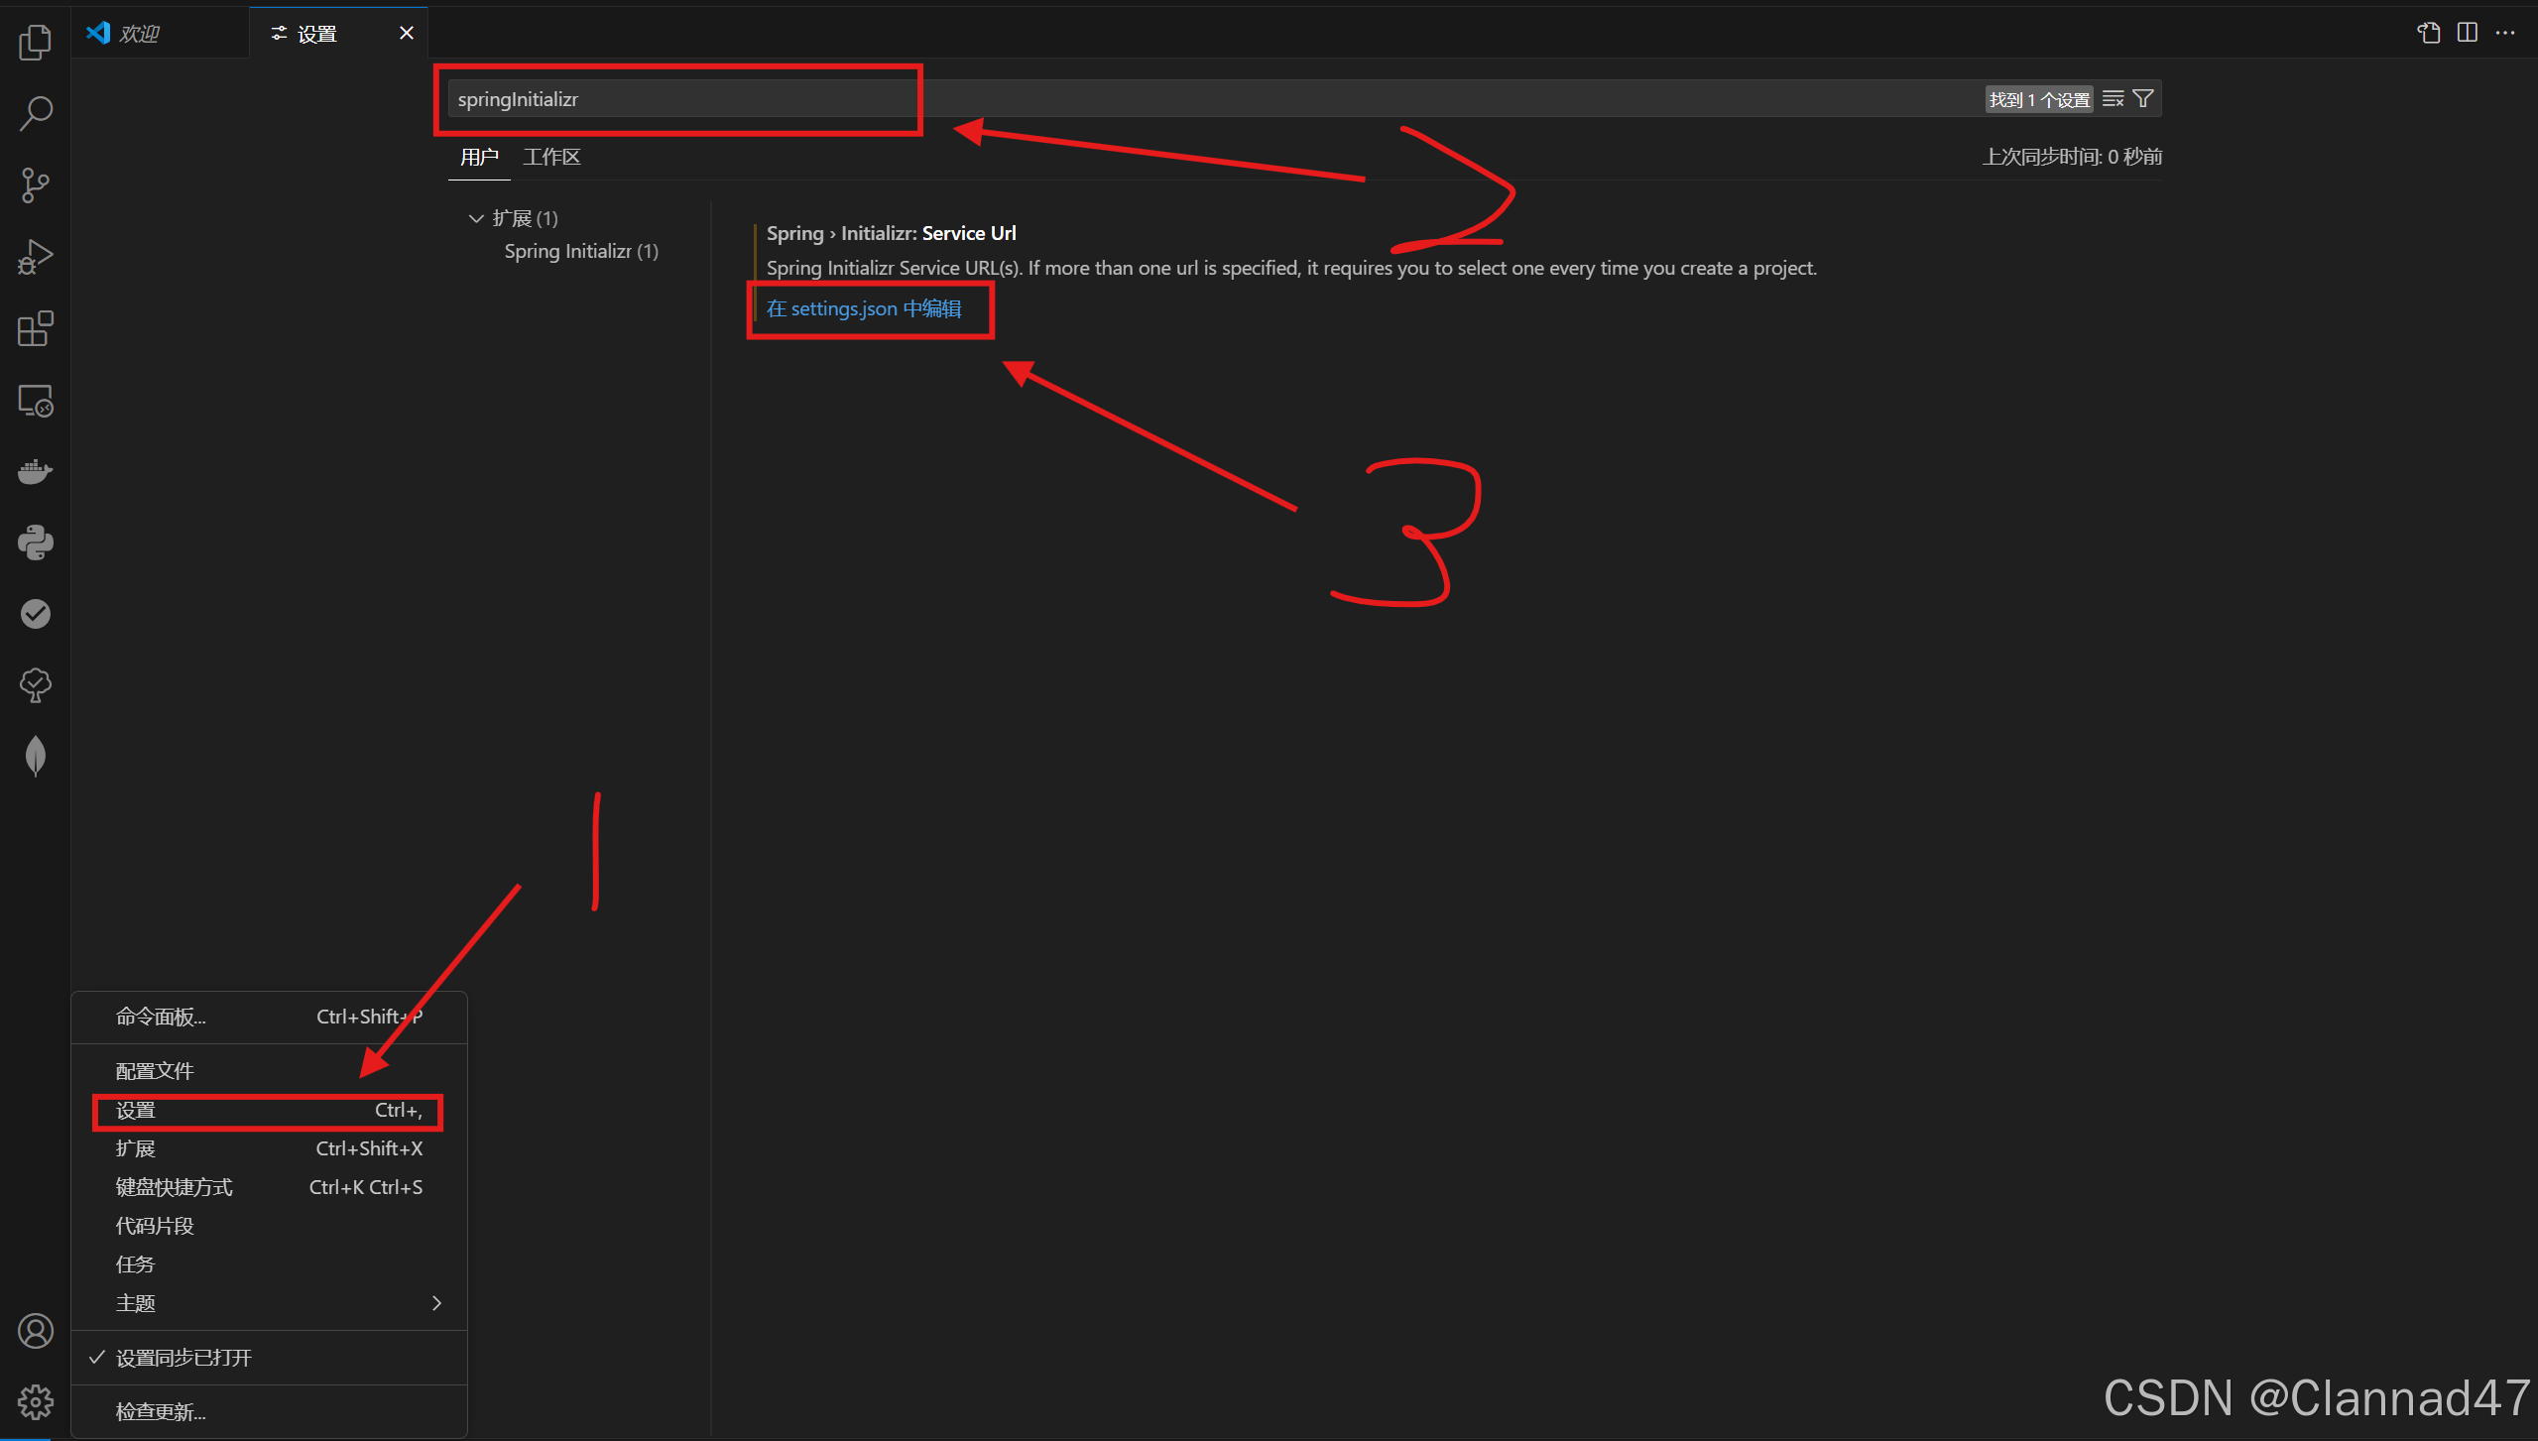Open the Source Control view

pyautogui.click(x=35, y=185)
